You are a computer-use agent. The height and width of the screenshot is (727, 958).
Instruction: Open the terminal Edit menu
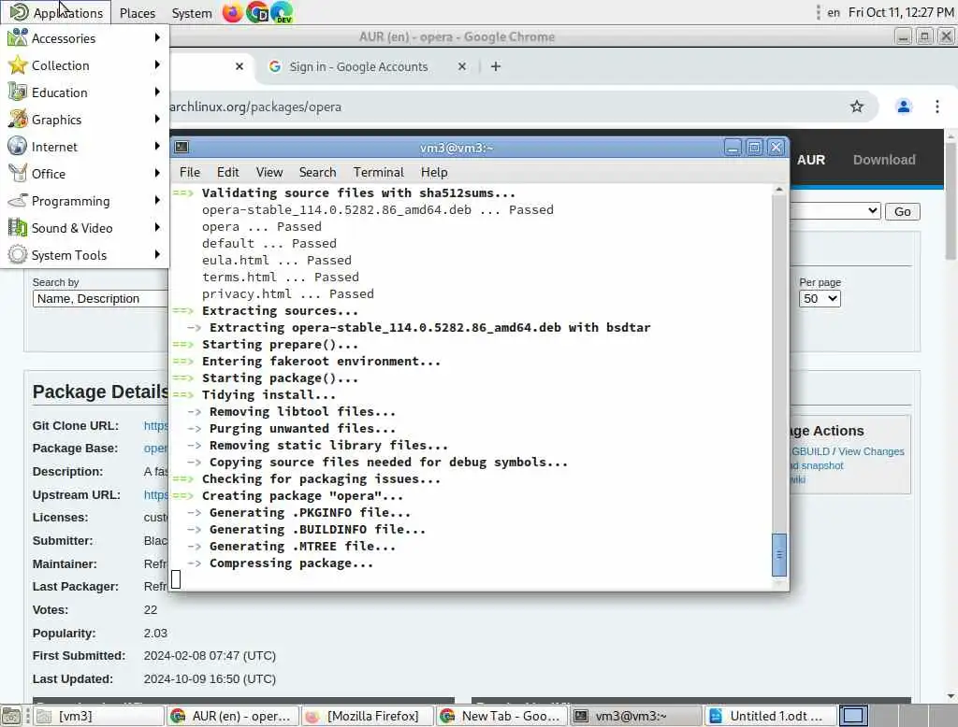click(228, 172)
